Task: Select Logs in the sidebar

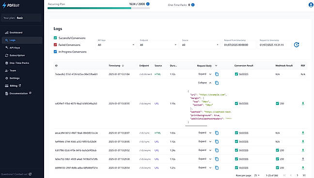Action: pyautogui.click(x=22, y=40)
